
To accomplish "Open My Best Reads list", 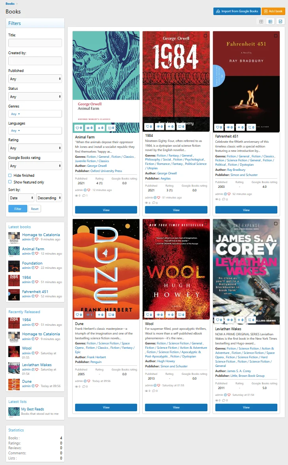I will coord(32,409).
